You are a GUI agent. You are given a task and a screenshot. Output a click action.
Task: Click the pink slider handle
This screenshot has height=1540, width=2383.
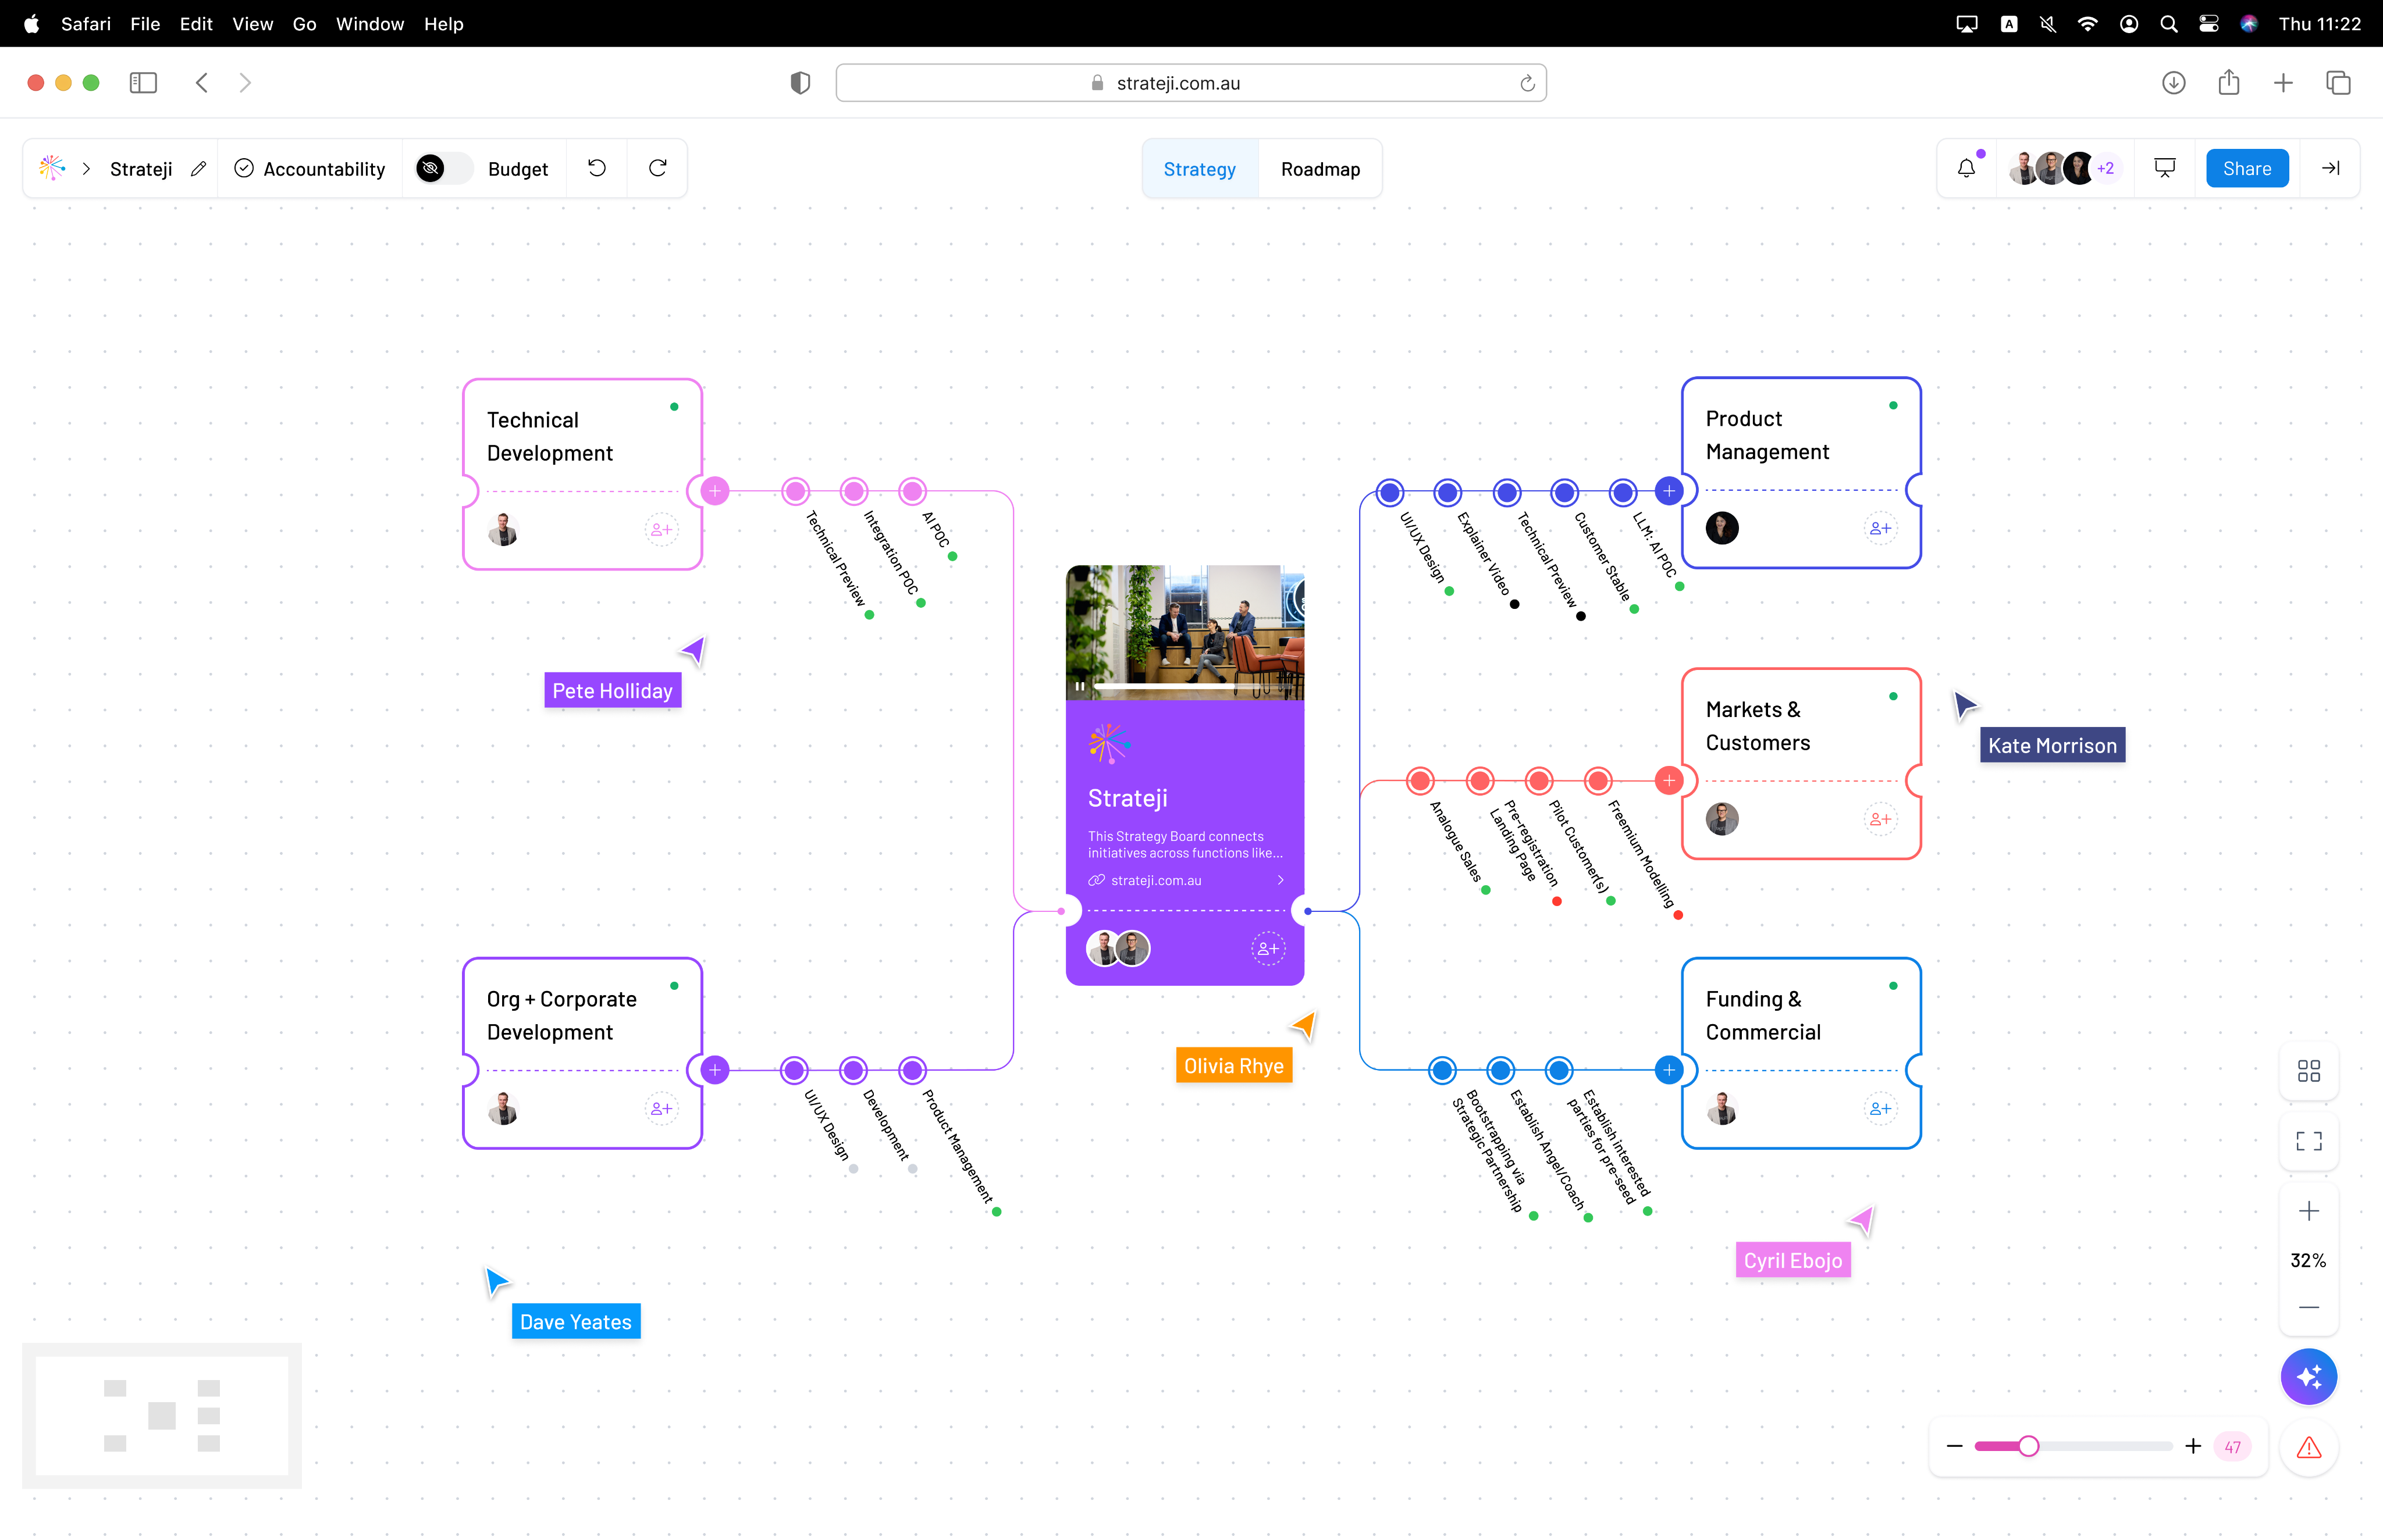click(2028, 1446)
